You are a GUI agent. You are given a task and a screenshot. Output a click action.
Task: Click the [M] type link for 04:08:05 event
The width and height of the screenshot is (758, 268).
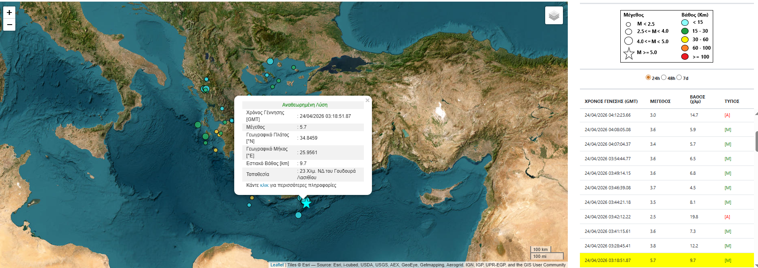click(728, 130)
